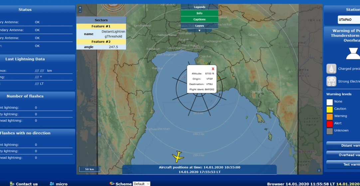This screenshot has height=186, width=360.
Task: Open the Layers menu item
Action: (199, 26)
